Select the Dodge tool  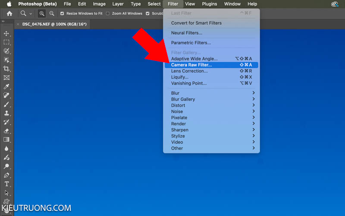(6, 166)
